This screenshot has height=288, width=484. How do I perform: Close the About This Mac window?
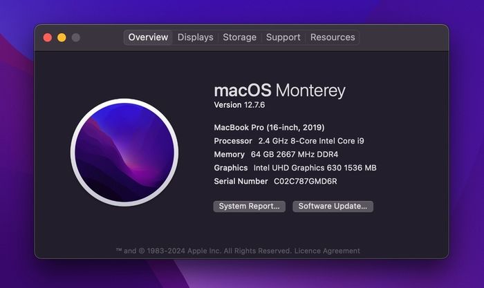pos(48,37)
